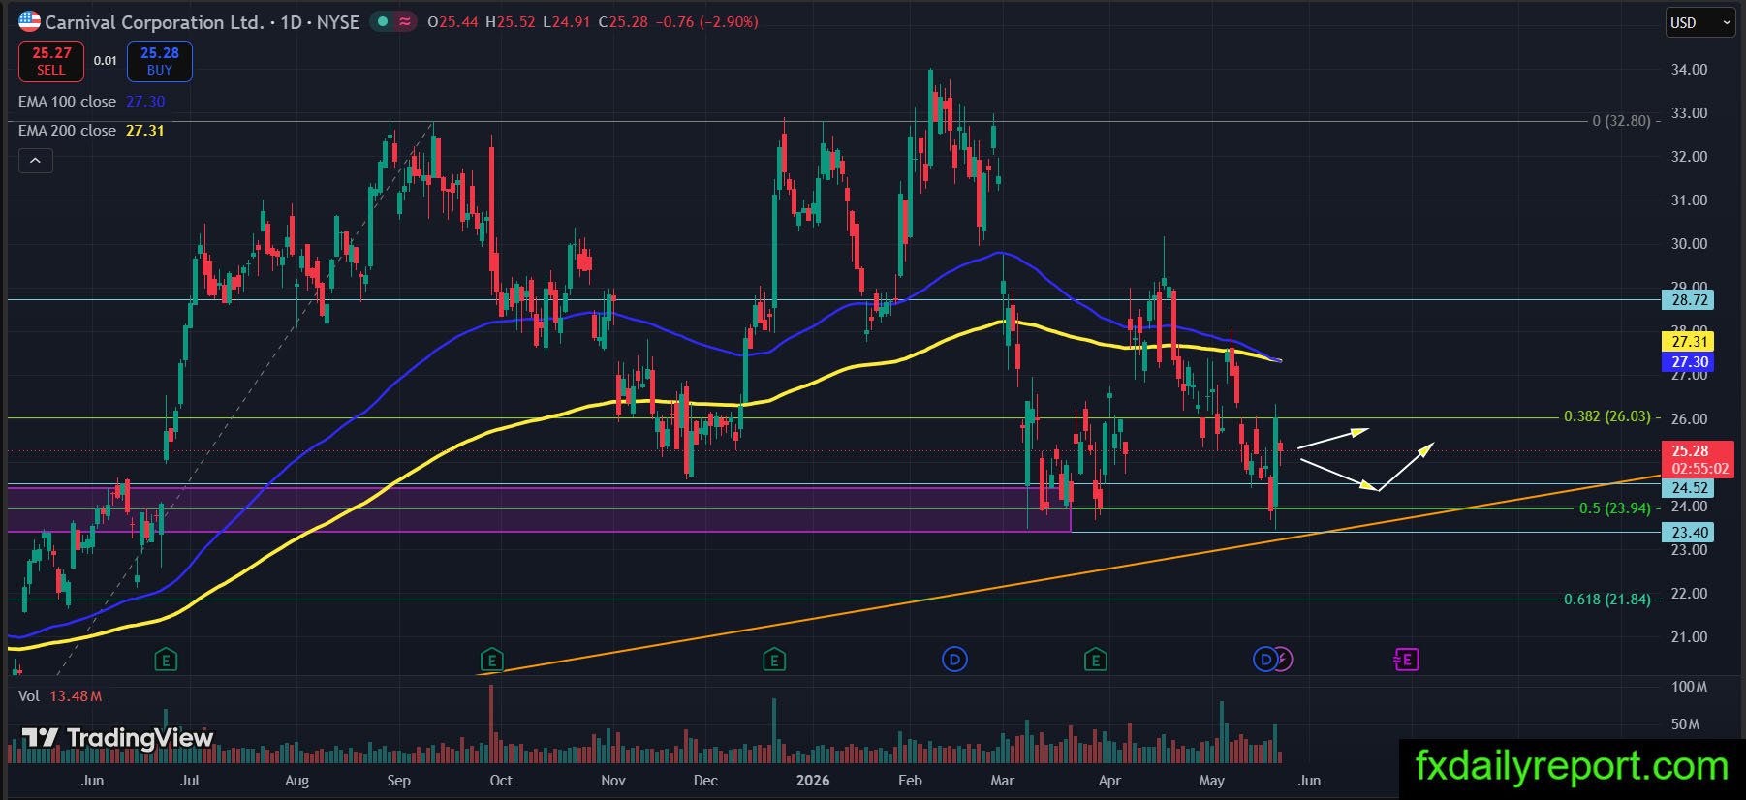Click the red 25.28 current price tag
The image size is (1746, 800).
click(1699, 450)
